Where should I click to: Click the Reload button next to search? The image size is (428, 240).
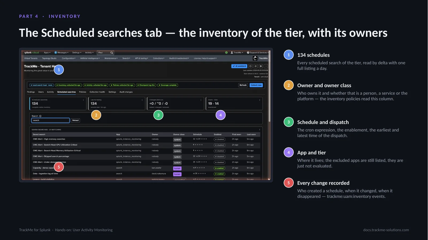(x=75, y=120)
